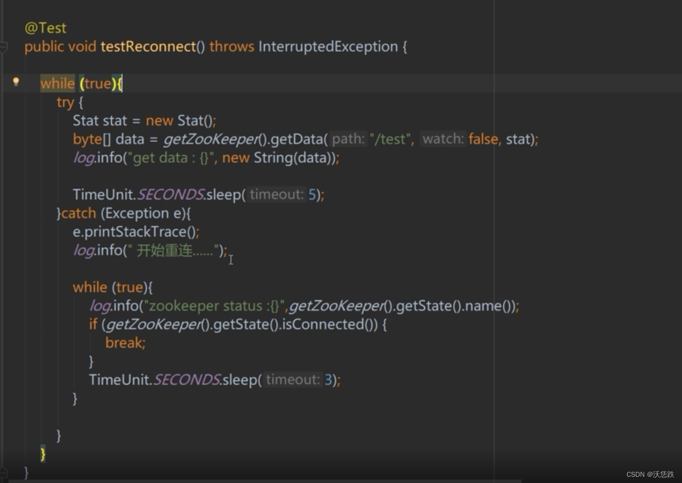
Task: Click '(Exception e)' in catch clause
Action: point(143,213)
